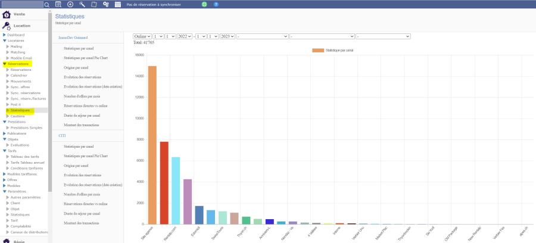Screen dimensions: 536x243
Task: Open the list search toolbar icon
Action: pyautogui.click(x=58, y=4)
